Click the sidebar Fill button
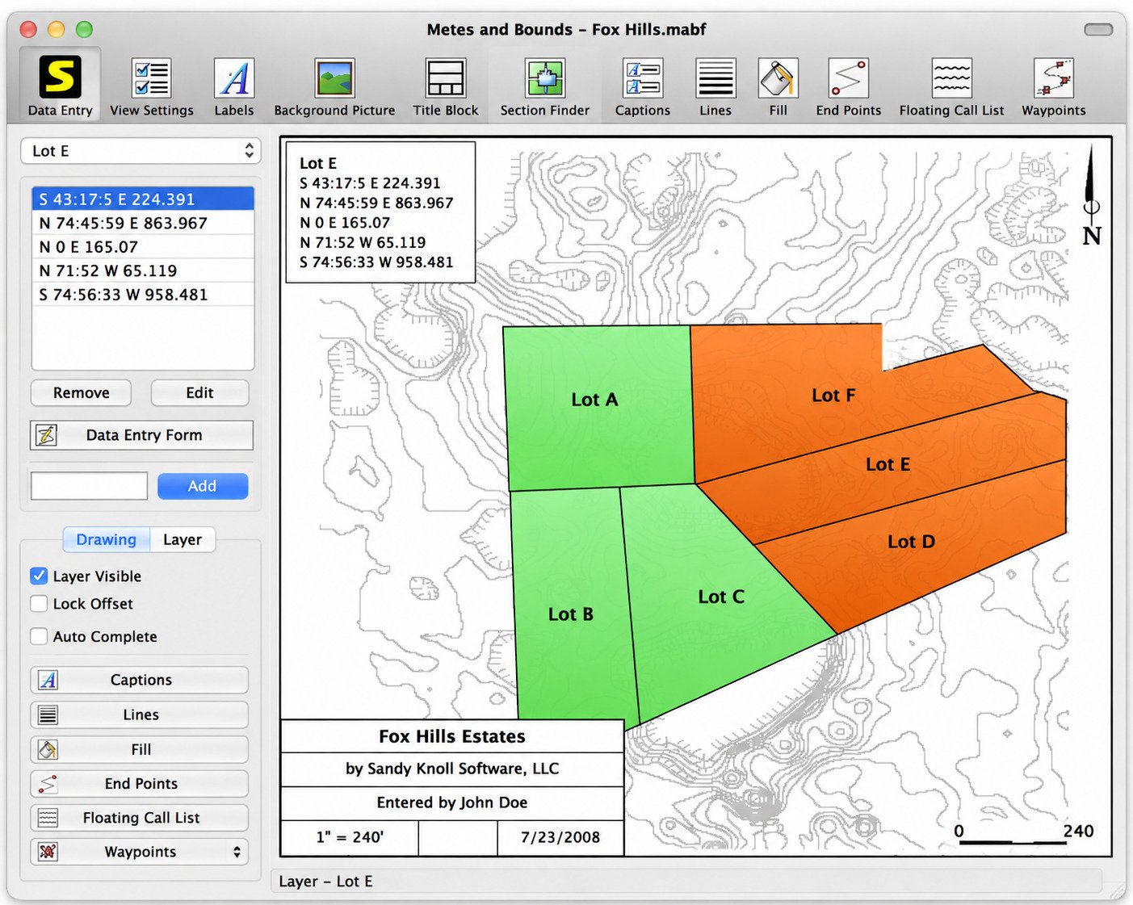 pyautogui.click(x=139, y=749)
